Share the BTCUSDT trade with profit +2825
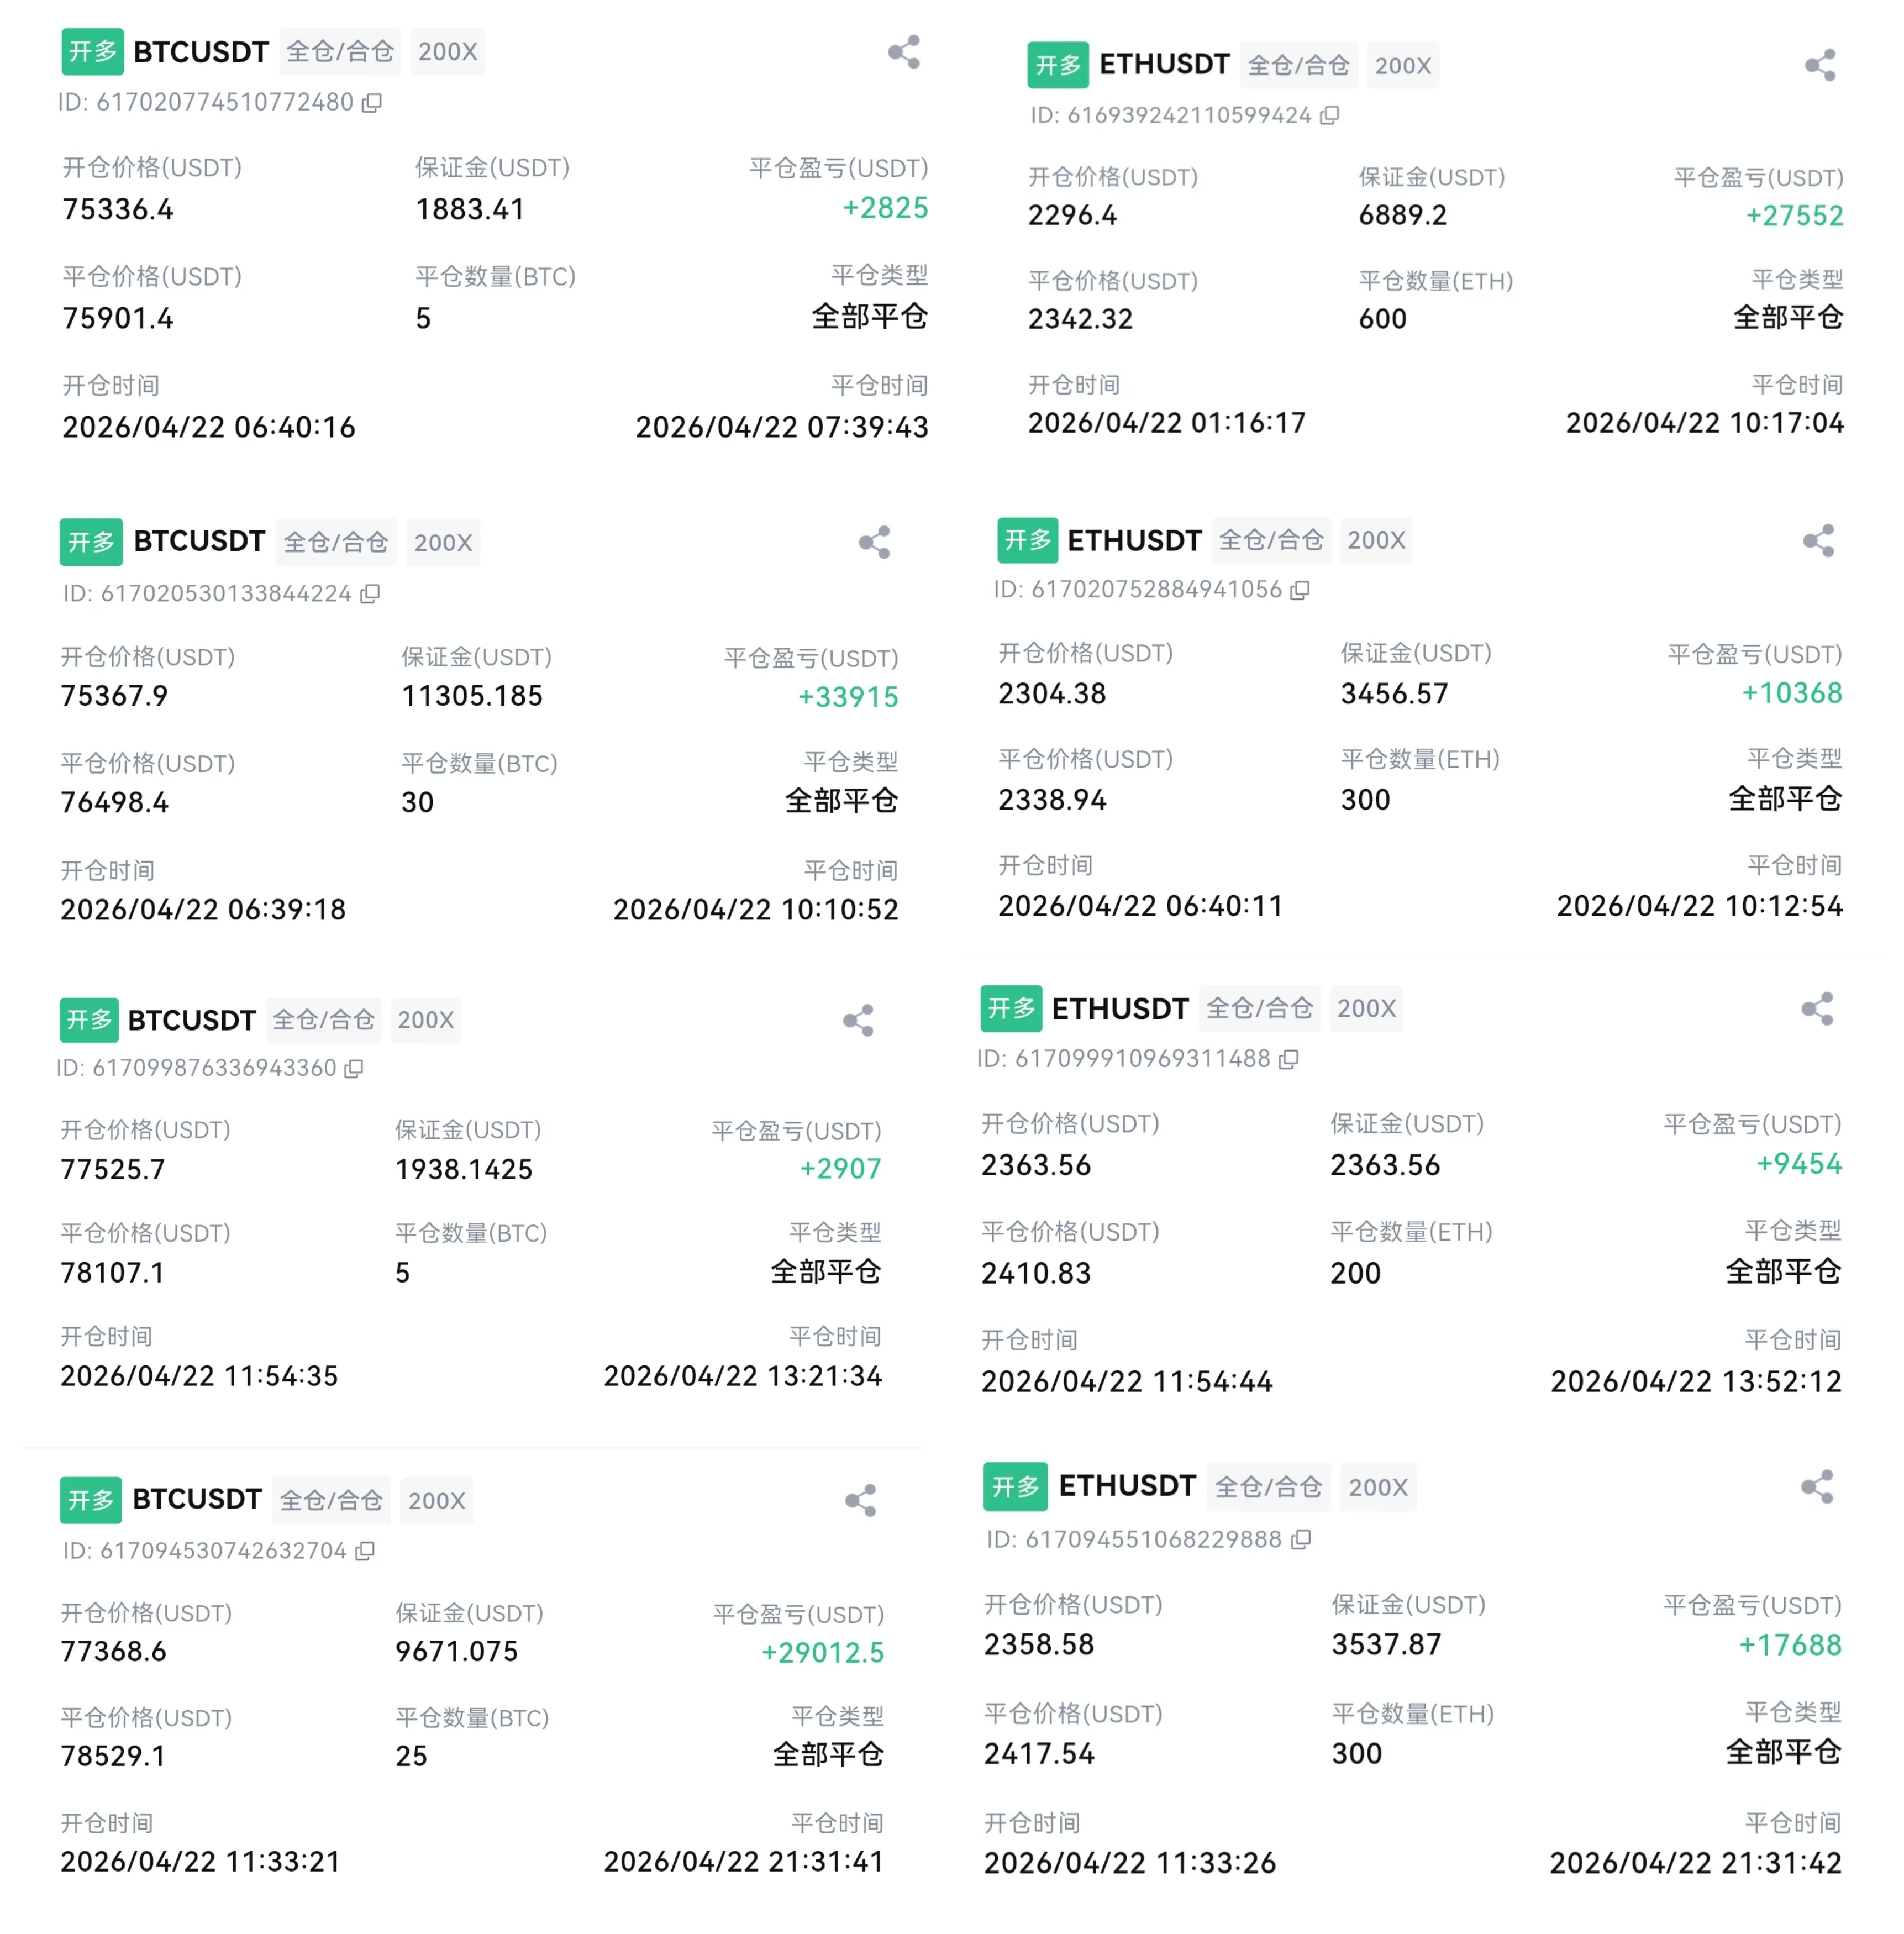The image size is (1904, 1934). pyautogui.click(x=903, y=52)
